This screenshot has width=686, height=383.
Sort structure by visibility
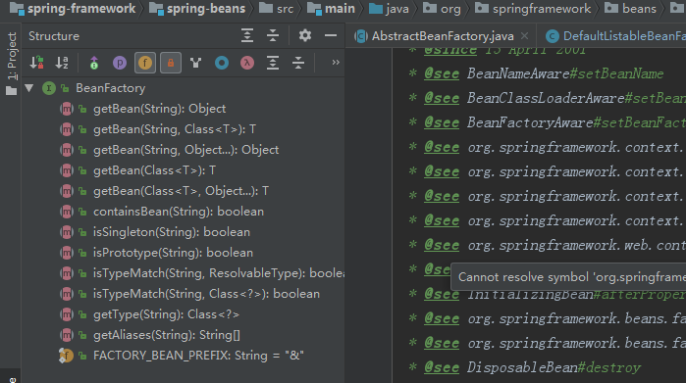[x=36, y=63]
